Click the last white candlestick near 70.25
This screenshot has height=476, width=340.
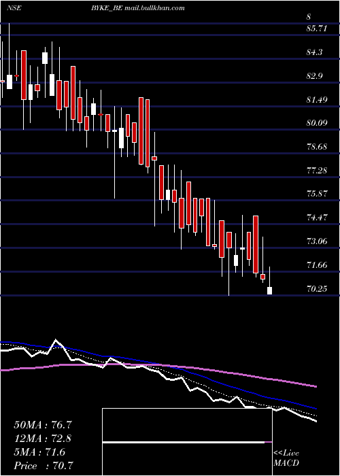[x=269, y=290]
